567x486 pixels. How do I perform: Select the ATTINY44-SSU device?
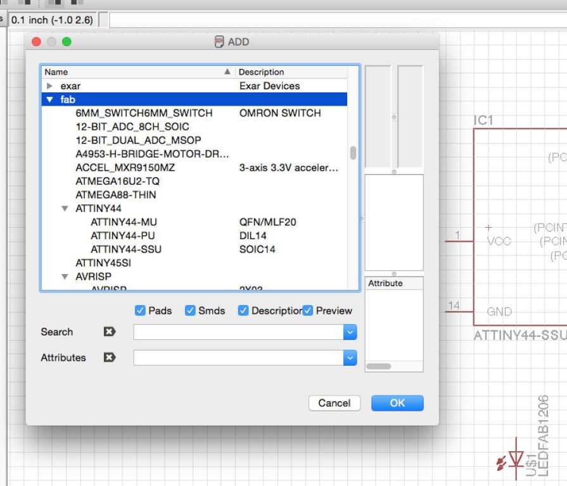coord(126,249)
